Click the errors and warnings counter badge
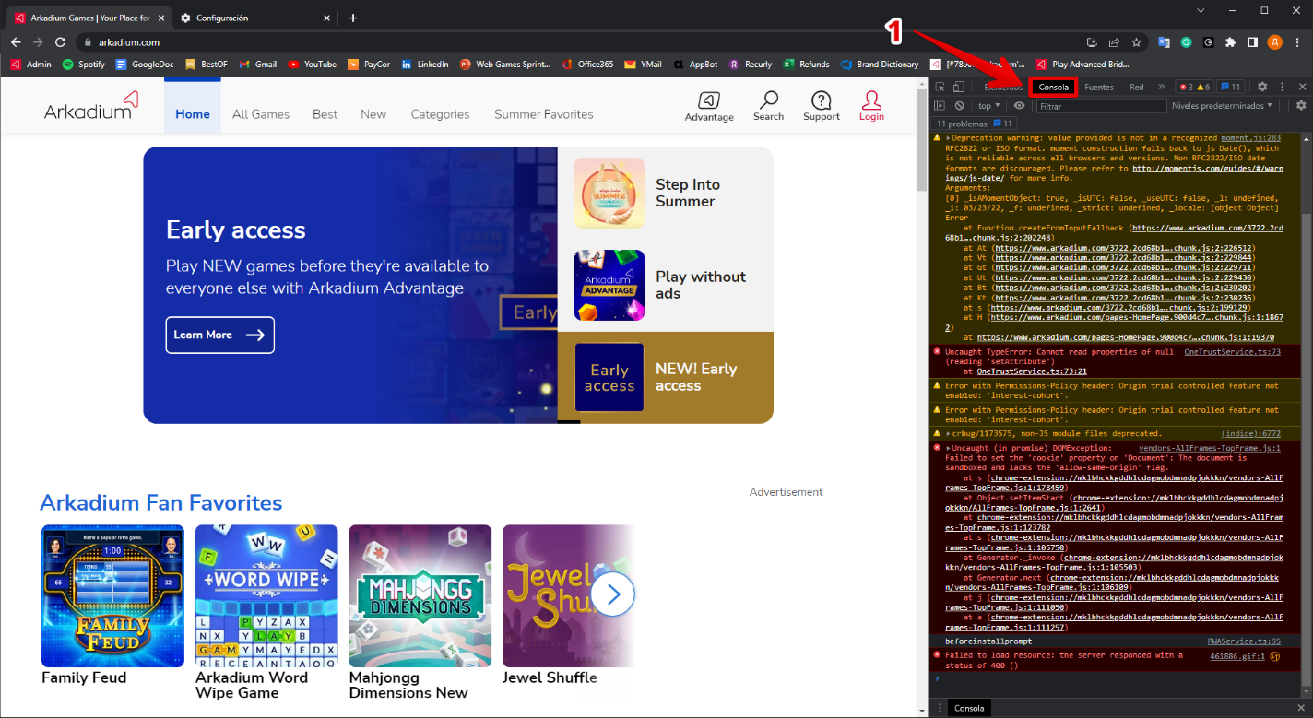The width and height of the screenshot is (1313, 718). 1195,87
